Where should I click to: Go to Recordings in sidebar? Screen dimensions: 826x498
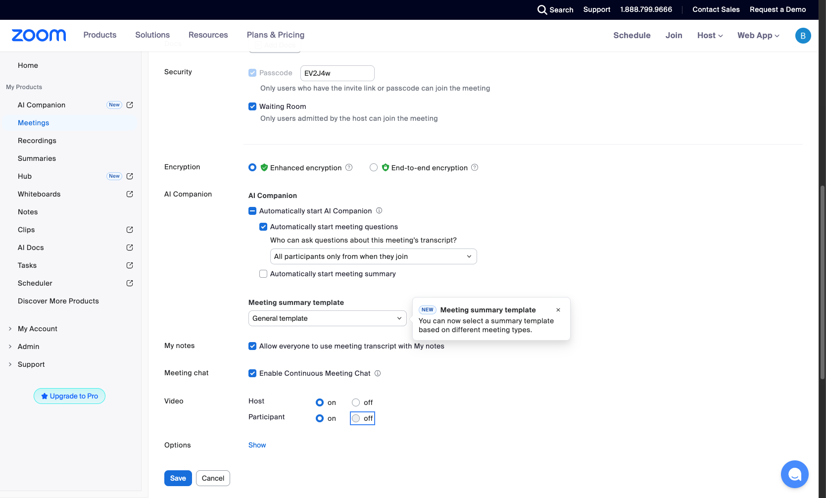click(37, 141)
